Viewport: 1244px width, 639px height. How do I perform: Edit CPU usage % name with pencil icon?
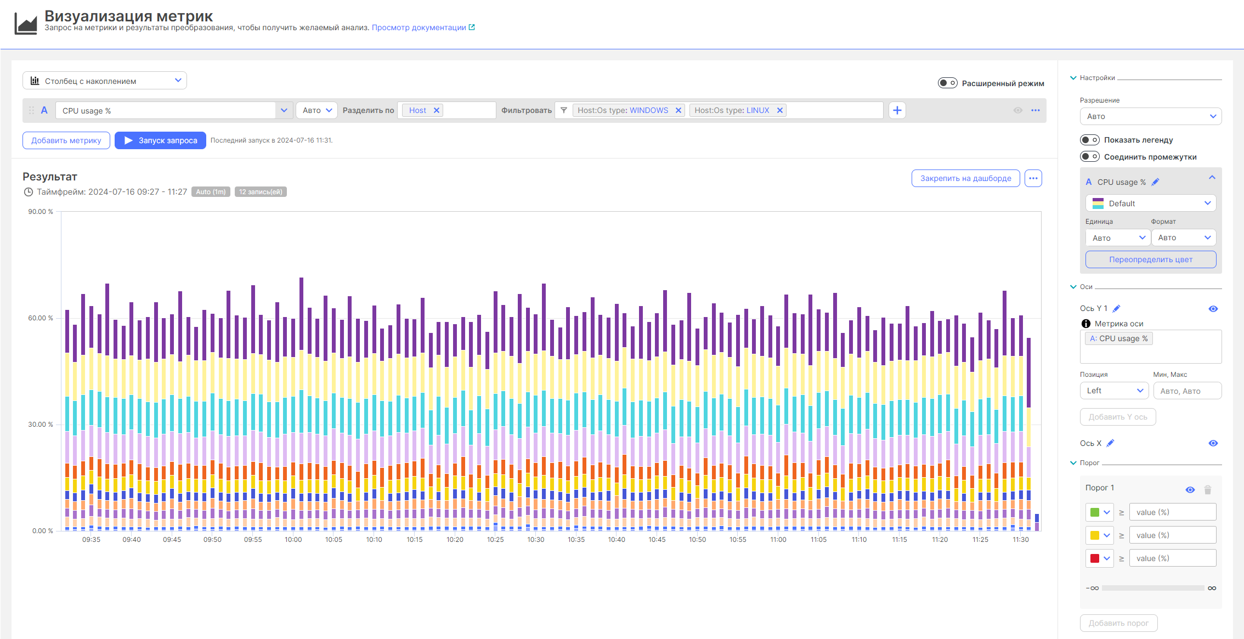pos(1155,182)
